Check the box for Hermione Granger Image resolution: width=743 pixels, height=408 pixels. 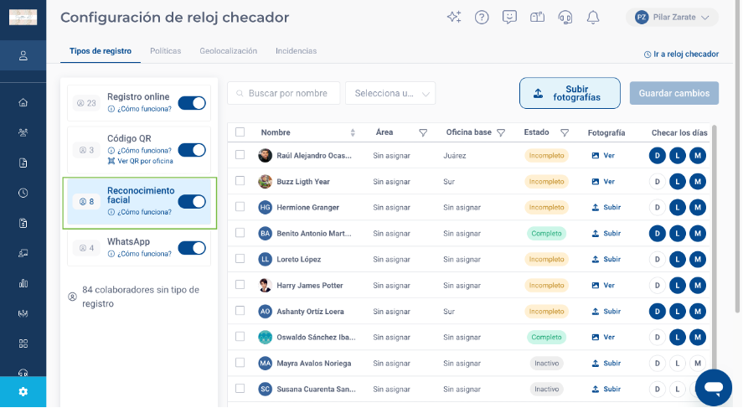point(240,207)
